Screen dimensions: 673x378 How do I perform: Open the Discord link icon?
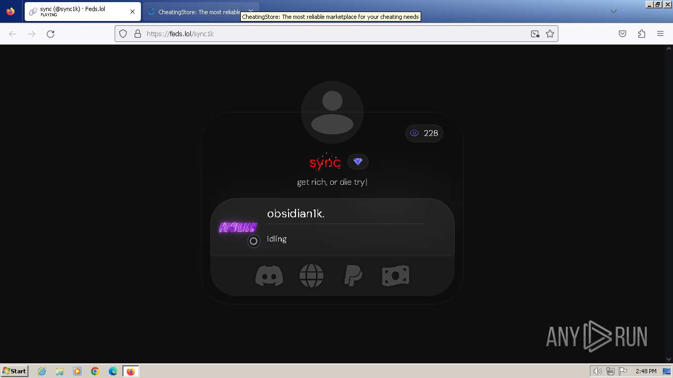269,276
